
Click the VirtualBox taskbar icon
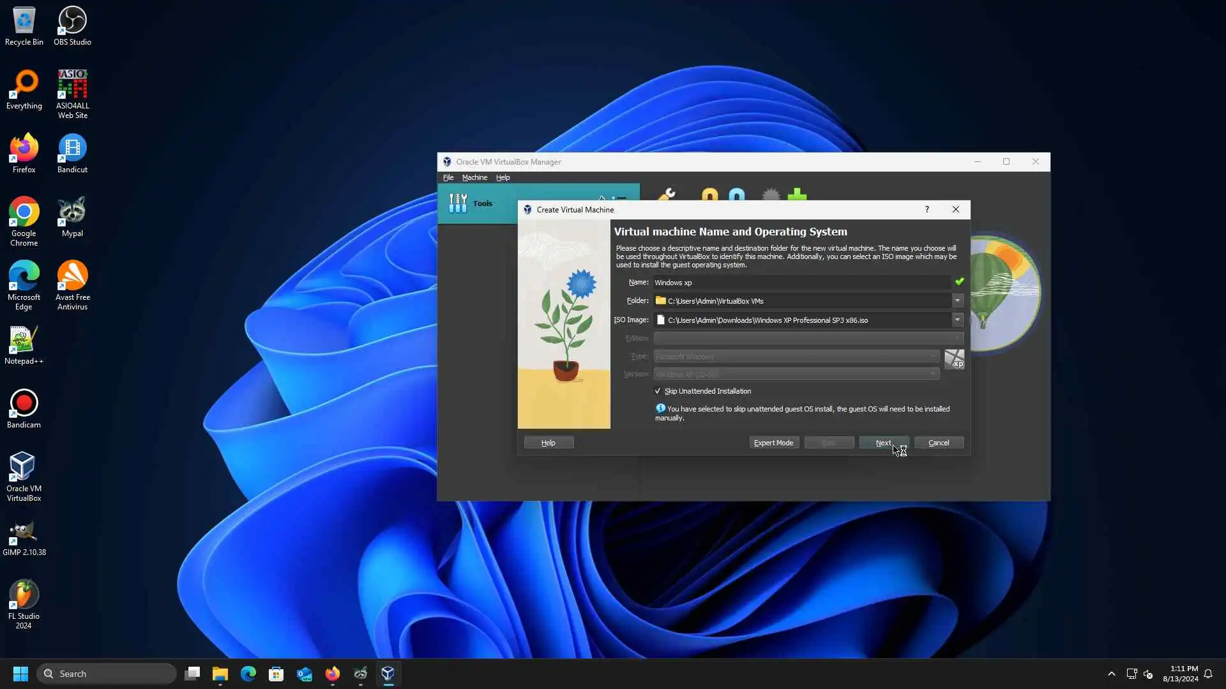pyautogui.click(x=388, y=674)
